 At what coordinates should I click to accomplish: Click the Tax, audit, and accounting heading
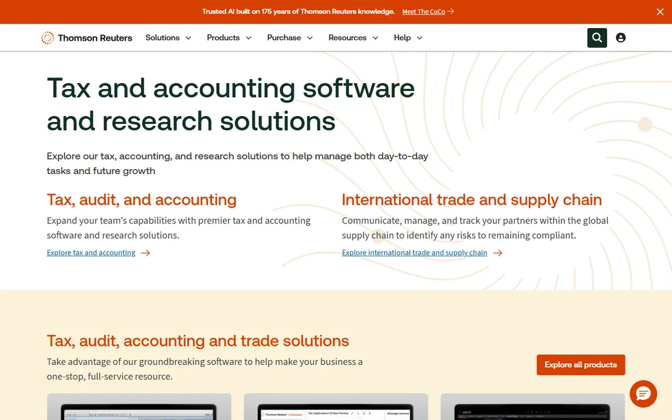click(x=142, y=200)
